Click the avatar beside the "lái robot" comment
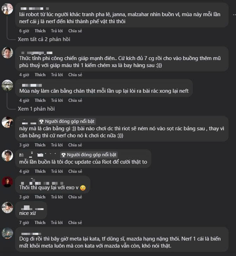The image size is (236, 256). [7, 9]
